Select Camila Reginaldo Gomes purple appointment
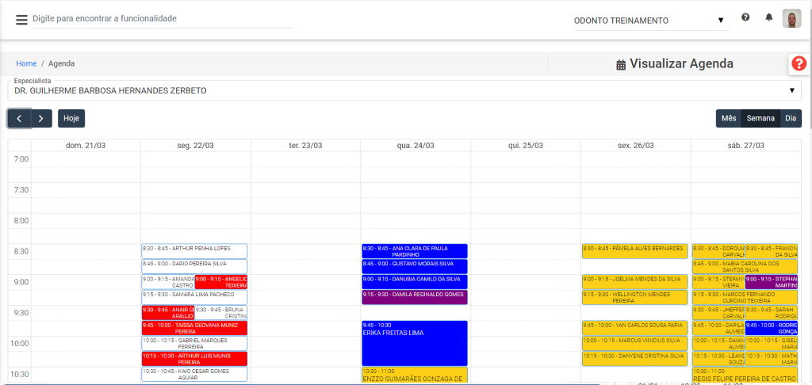Screen dimensions: 812x385 tap(415, 297)
